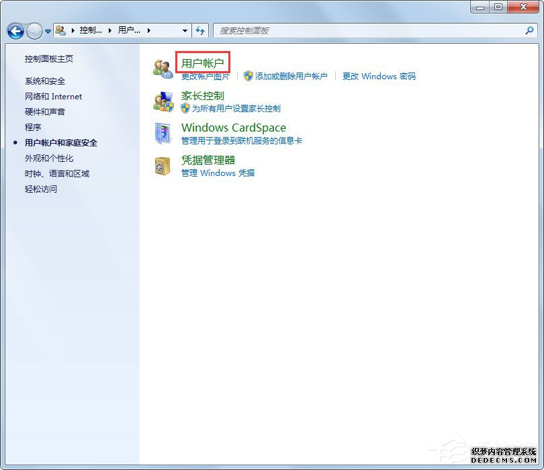Select 用户帐户和家庭安全 in sidebar
The height and width of the screenshot is (470, 544).
(61, 142)
